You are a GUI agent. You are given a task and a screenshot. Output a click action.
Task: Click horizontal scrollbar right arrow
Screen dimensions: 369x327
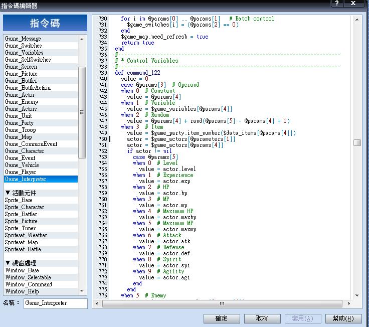click(x=349, y=303)
